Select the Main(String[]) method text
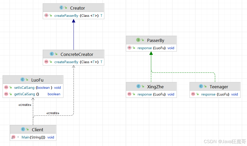 tap(33, 137)
